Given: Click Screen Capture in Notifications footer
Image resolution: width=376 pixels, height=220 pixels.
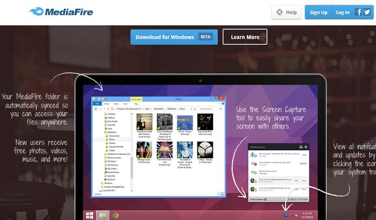Looking at the screenshot, I should [258, 199].
